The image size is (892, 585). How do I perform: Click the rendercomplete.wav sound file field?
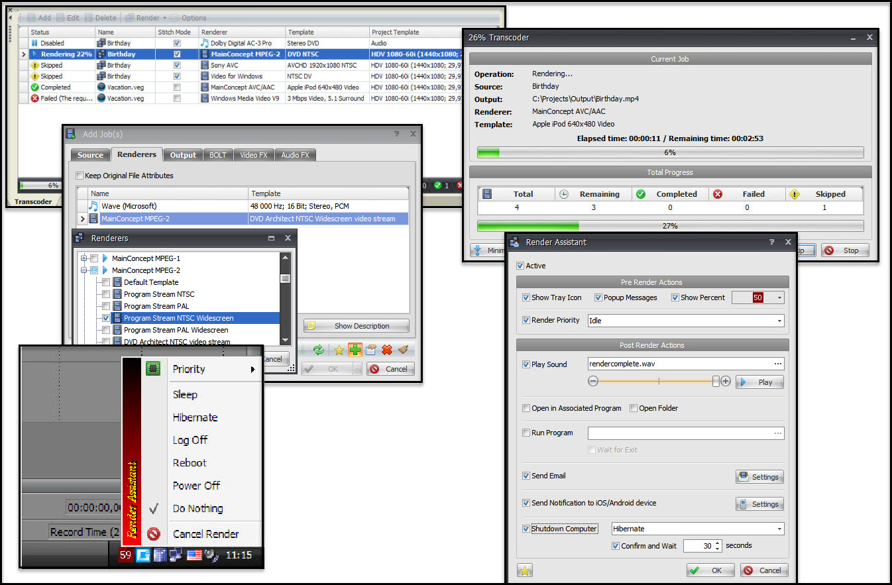click(686, 364)
